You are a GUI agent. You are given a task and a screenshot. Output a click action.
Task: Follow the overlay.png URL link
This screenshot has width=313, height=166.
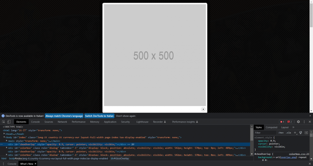point(289,157)
